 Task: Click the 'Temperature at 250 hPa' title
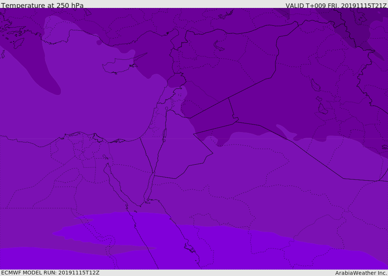point(42,5)
